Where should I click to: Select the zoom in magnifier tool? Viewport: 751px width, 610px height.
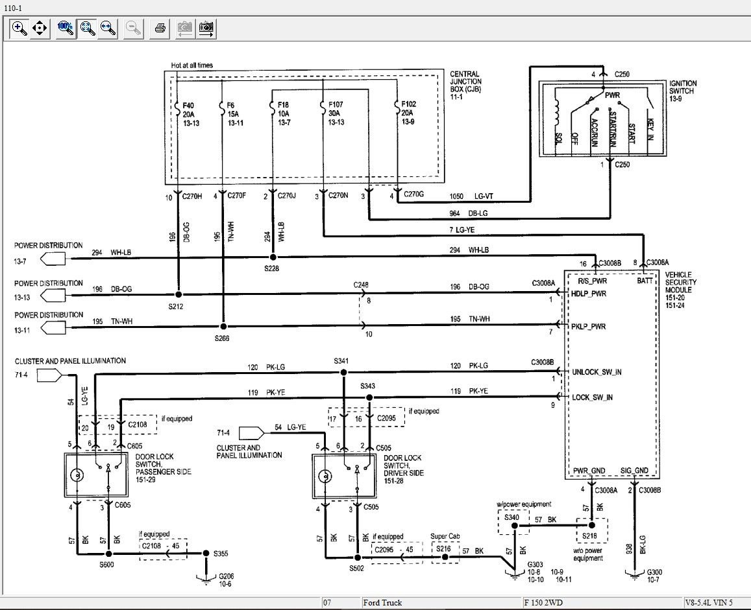click(x=19, y=28)
